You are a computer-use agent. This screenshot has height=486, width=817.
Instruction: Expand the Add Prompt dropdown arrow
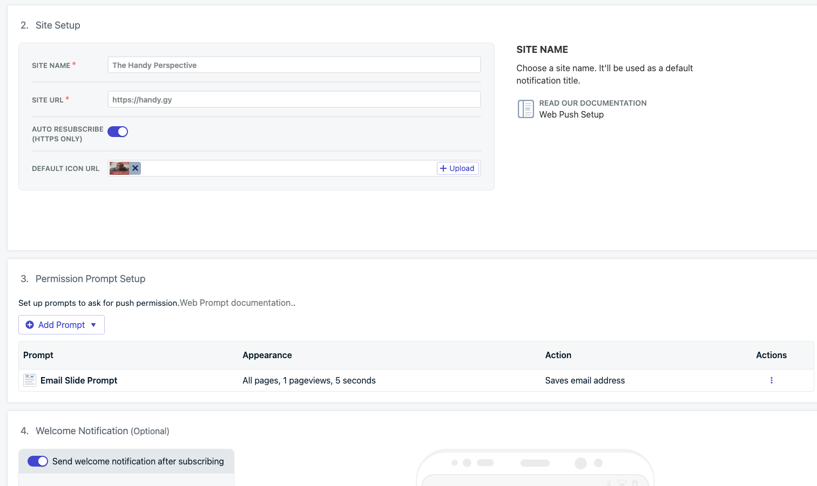tap(93, 325)
